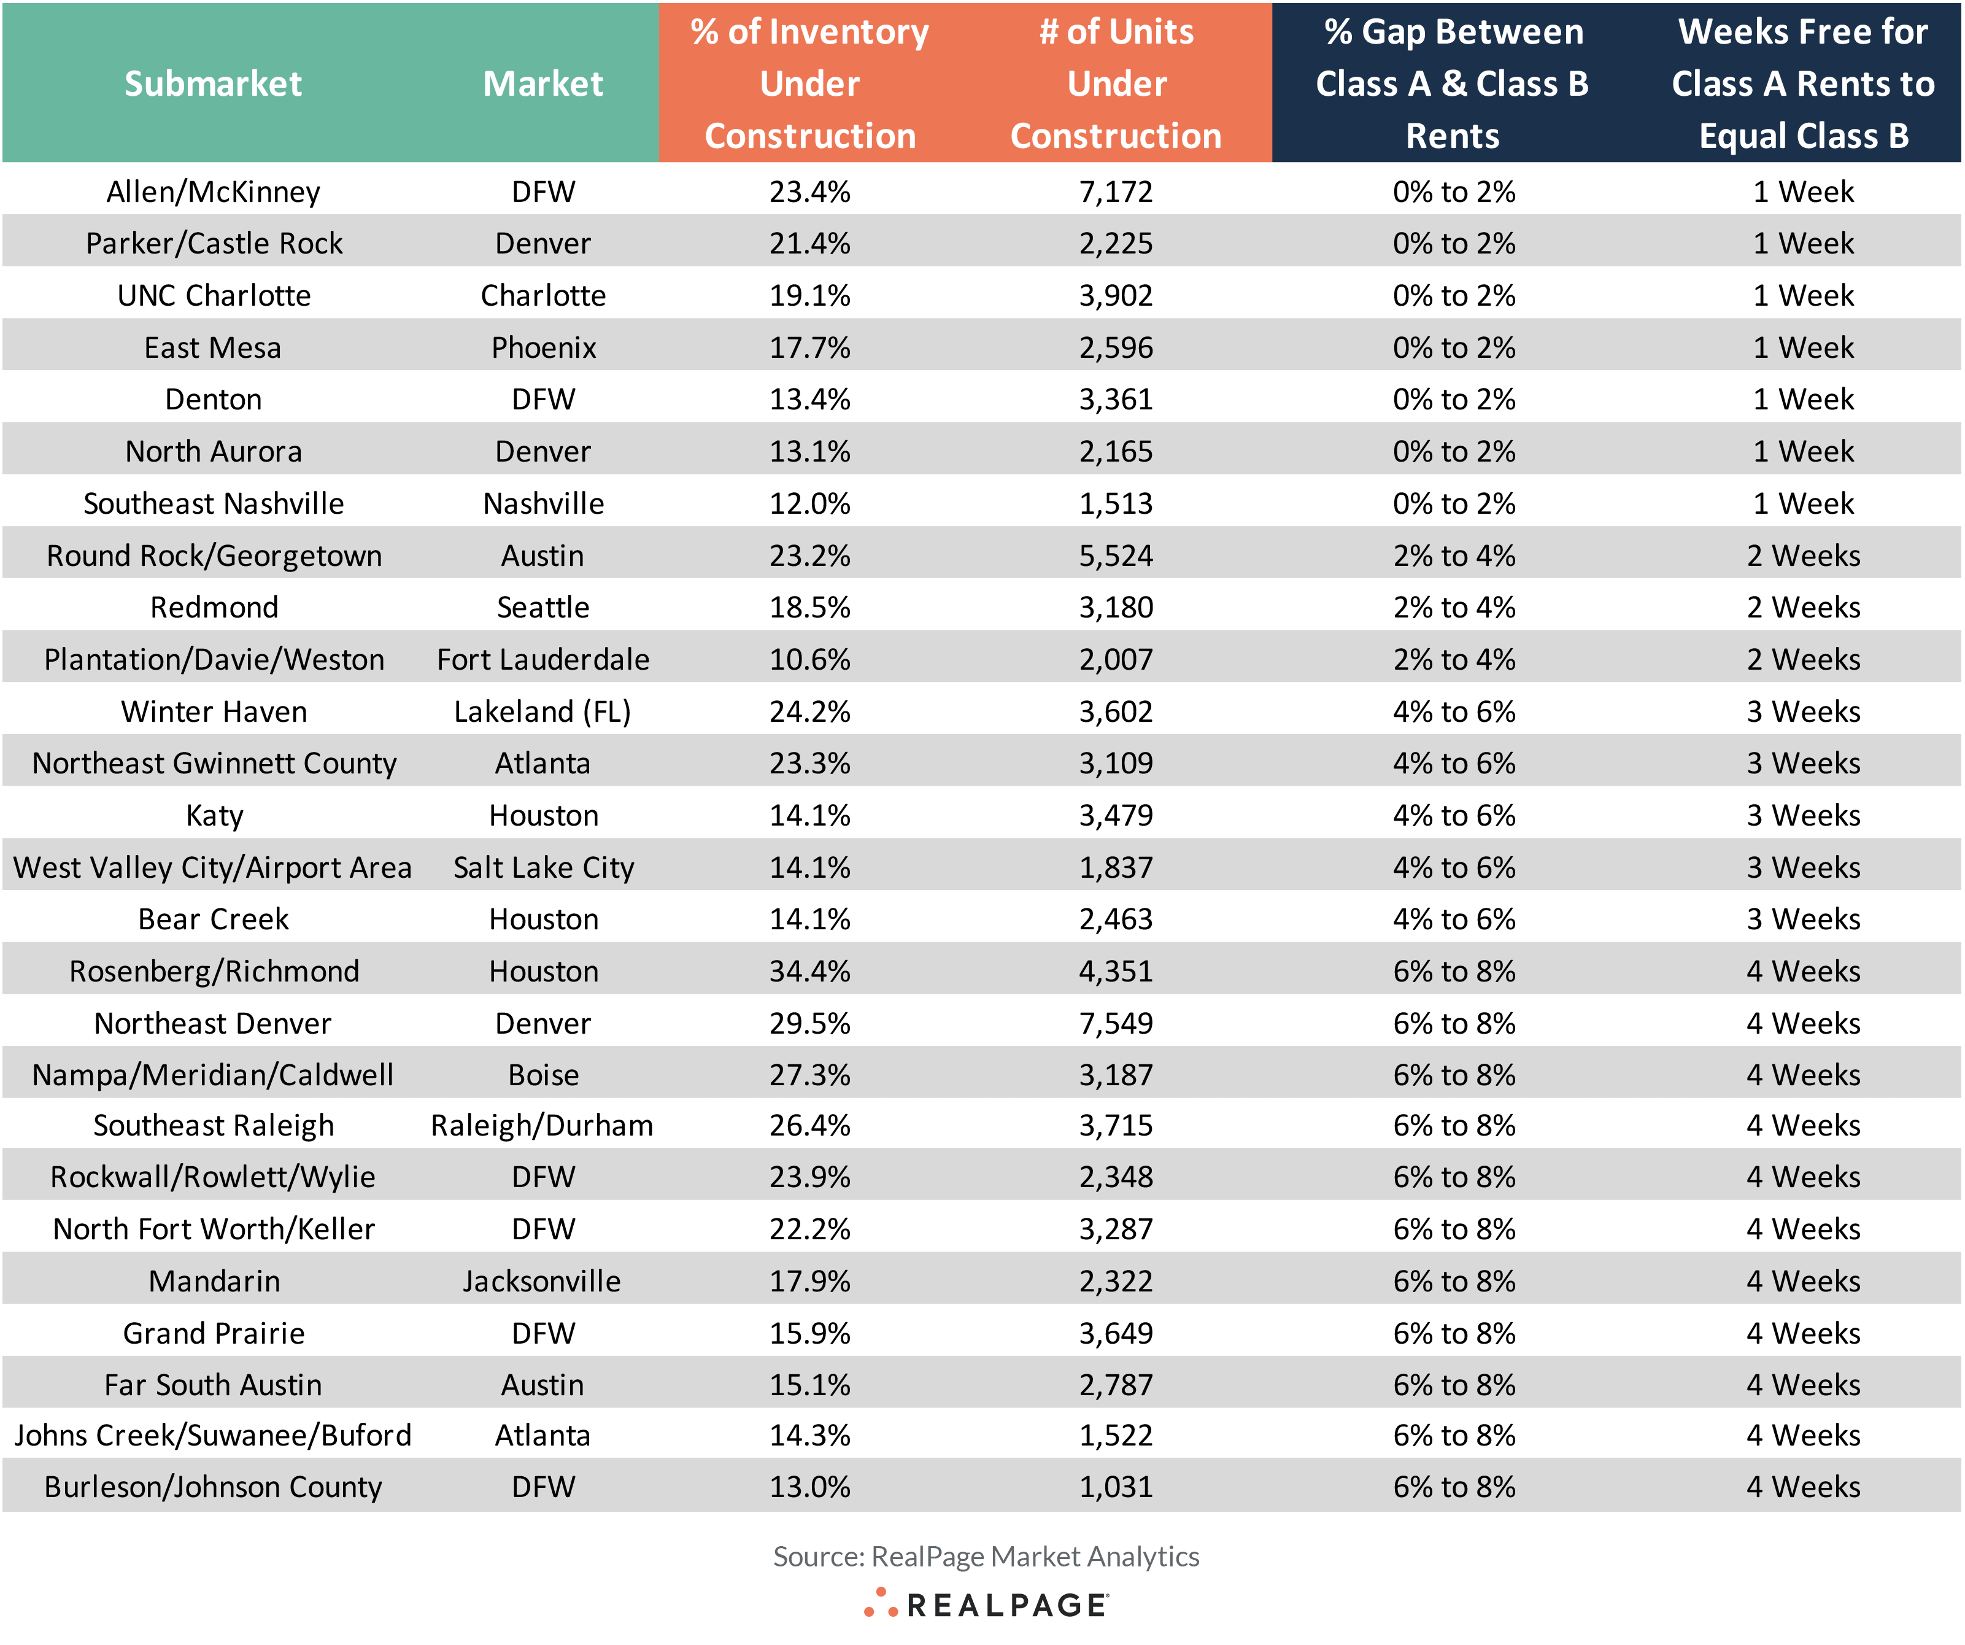Click the Raleigh/Durham market cell
This screenshot has height=1645, width=1965.
coord(542,1126)
